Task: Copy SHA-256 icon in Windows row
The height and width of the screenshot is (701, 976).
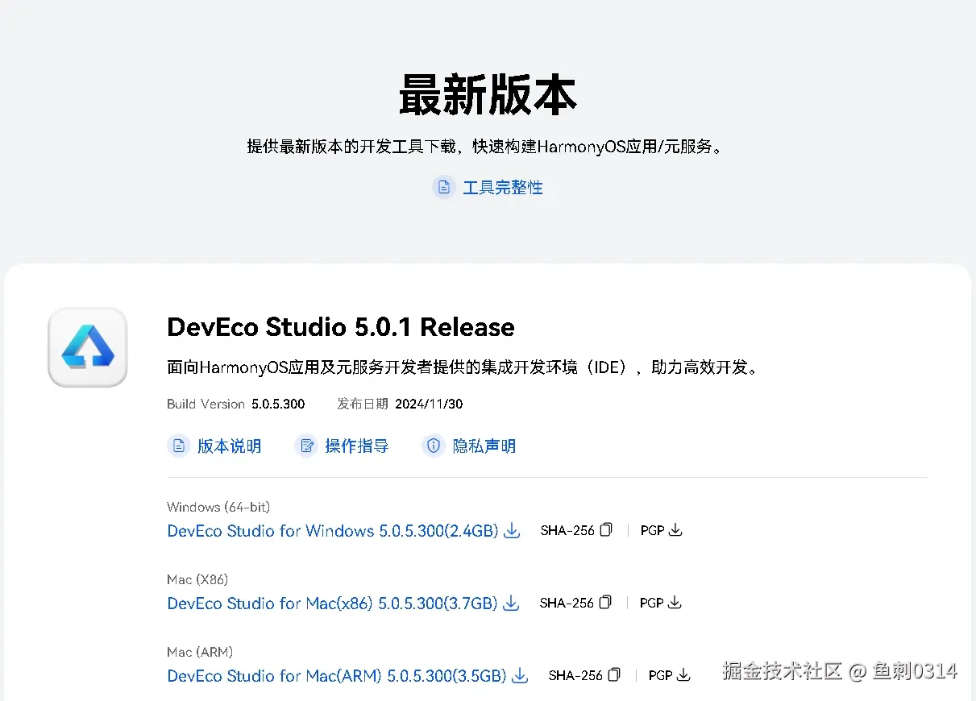Action: point(606,530)
